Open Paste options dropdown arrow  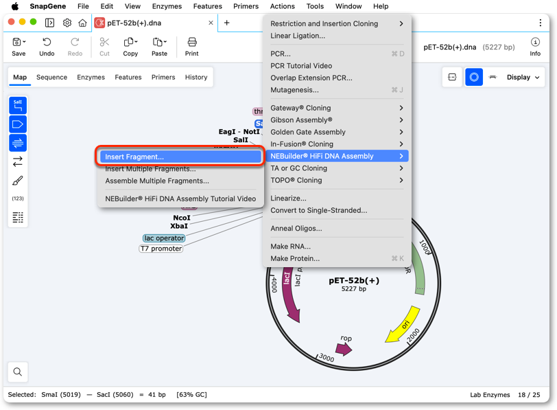(x=165, y=42)
